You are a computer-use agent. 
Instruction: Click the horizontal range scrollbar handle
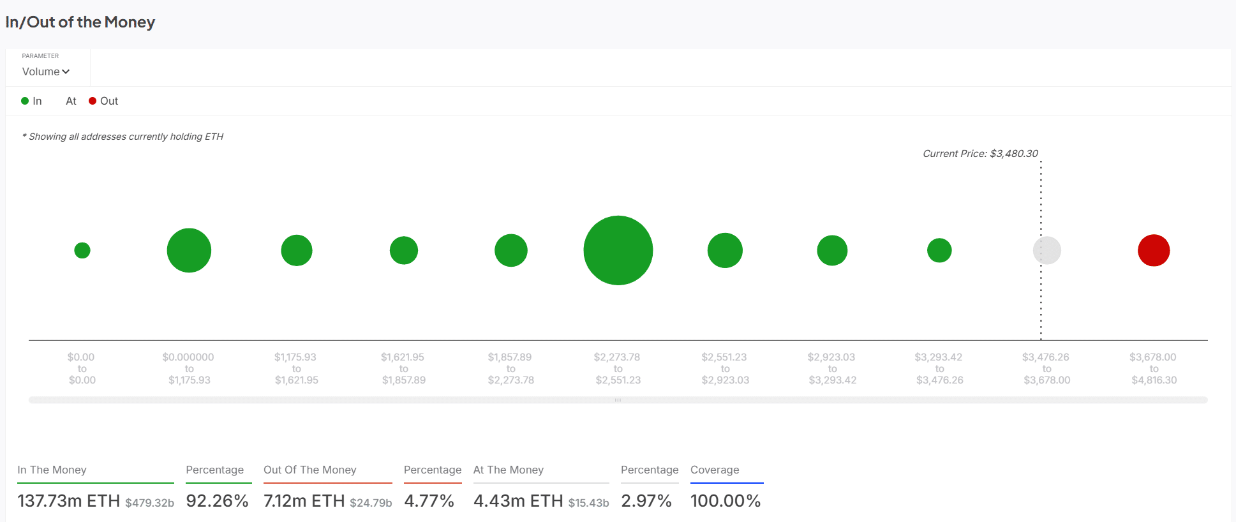(x=618, y=400)
